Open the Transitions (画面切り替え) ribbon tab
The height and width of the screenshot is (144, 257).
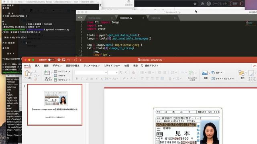click(x=72, y=66)
